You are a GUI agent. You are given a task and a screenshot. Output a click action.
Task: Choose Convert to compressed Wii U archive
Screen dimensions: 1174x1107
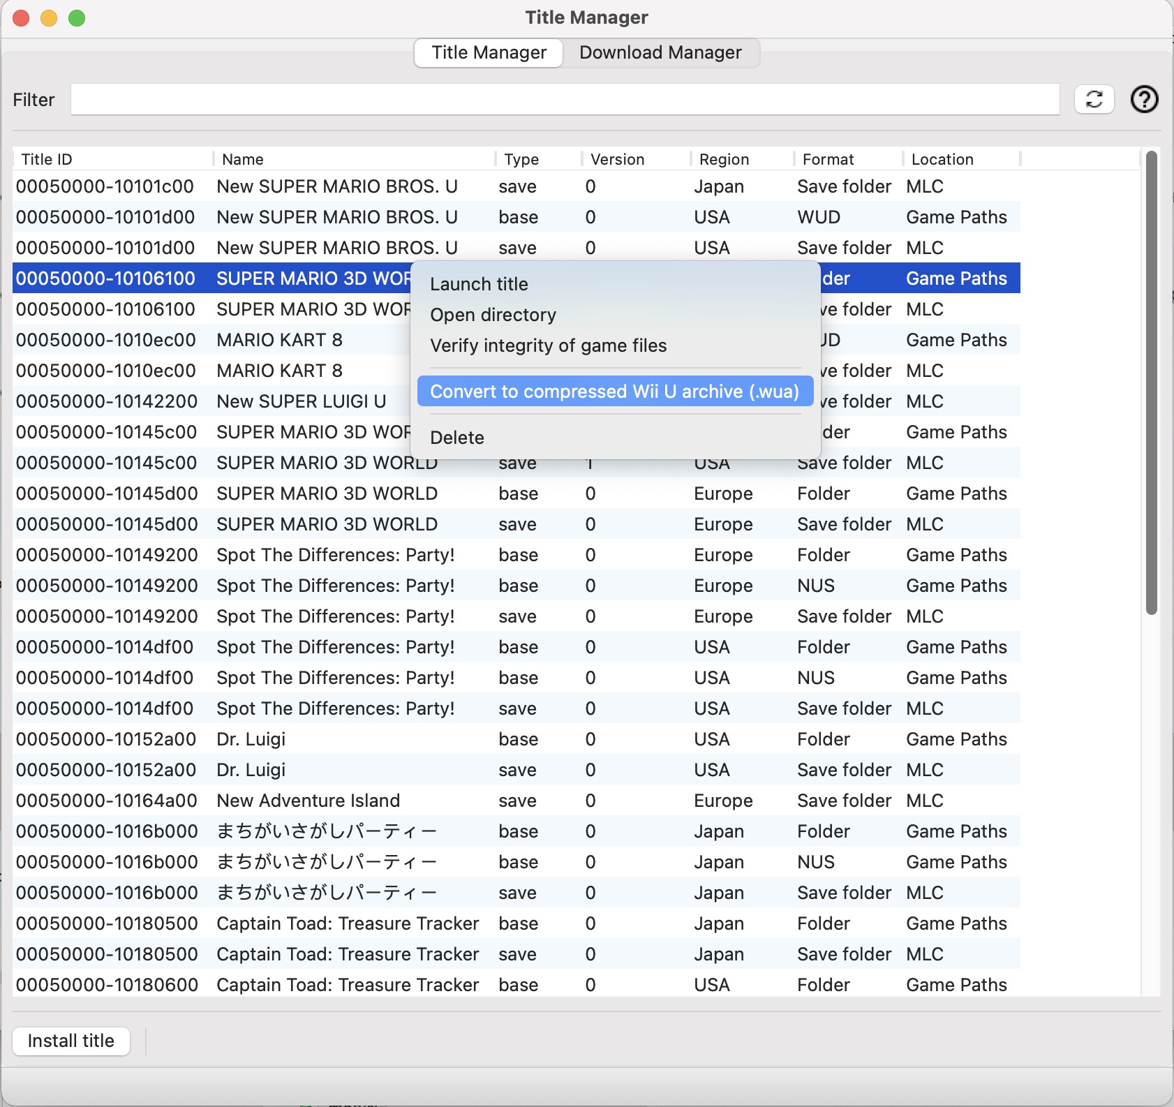click(x=616, y=391)
